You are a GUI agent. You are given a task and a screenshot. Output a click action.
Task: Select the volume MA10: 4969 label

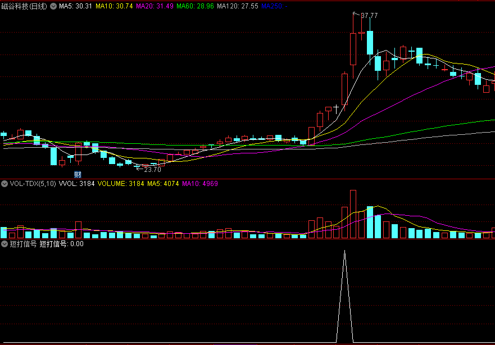click(200, 184)
